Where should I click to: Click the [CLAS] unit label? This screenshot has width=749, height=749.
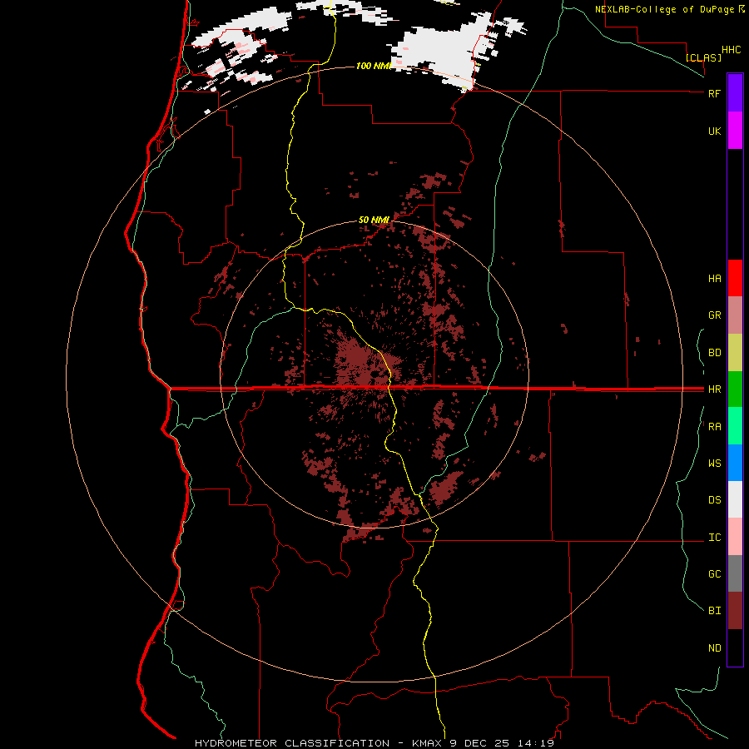point(703,57)
